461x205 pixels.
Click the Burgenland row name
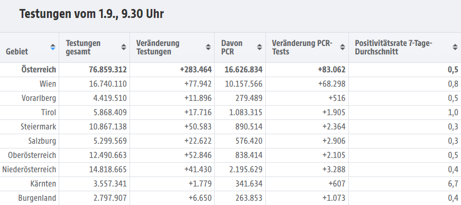(37, 198)
